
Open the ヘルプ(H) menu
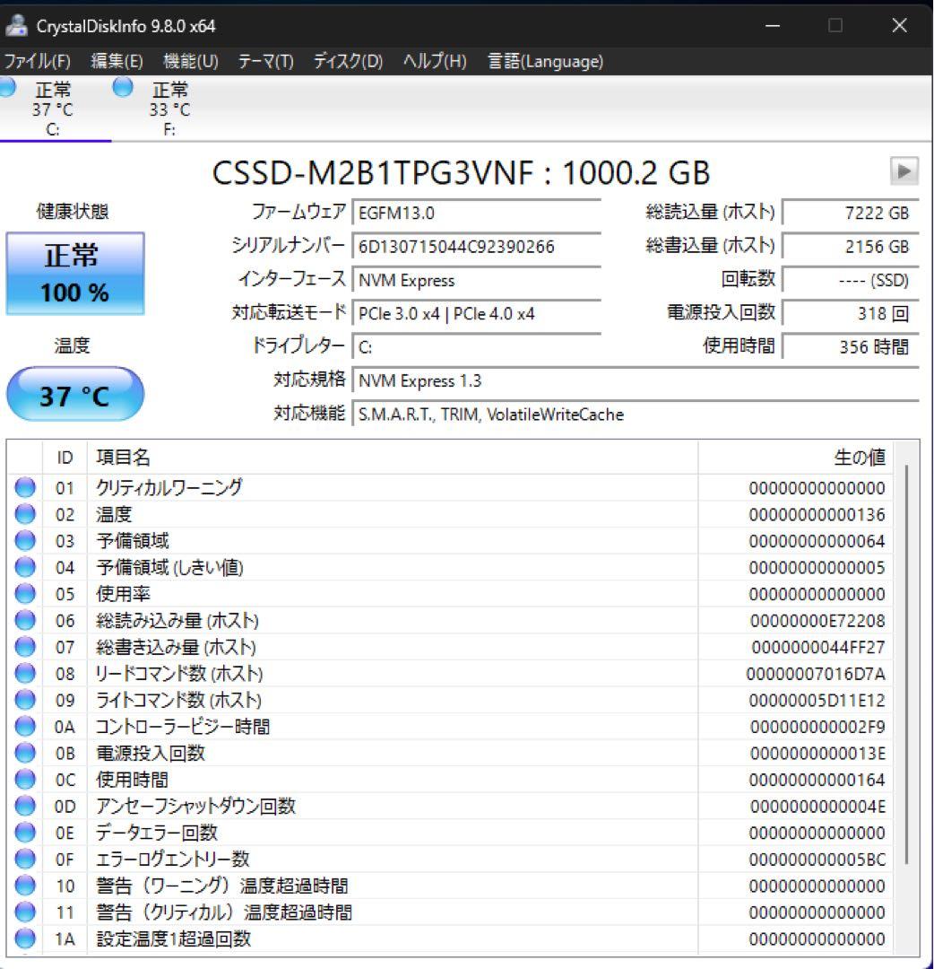click(x=435, y=61)
